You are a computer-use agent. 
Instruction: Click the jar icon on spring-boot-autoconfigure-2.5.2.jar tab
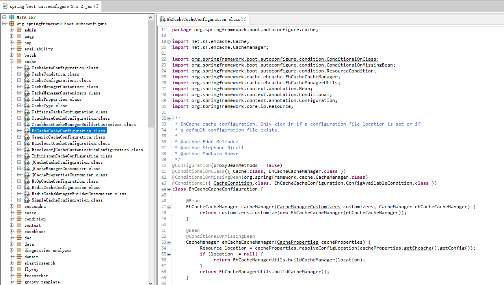coord(6,6)
